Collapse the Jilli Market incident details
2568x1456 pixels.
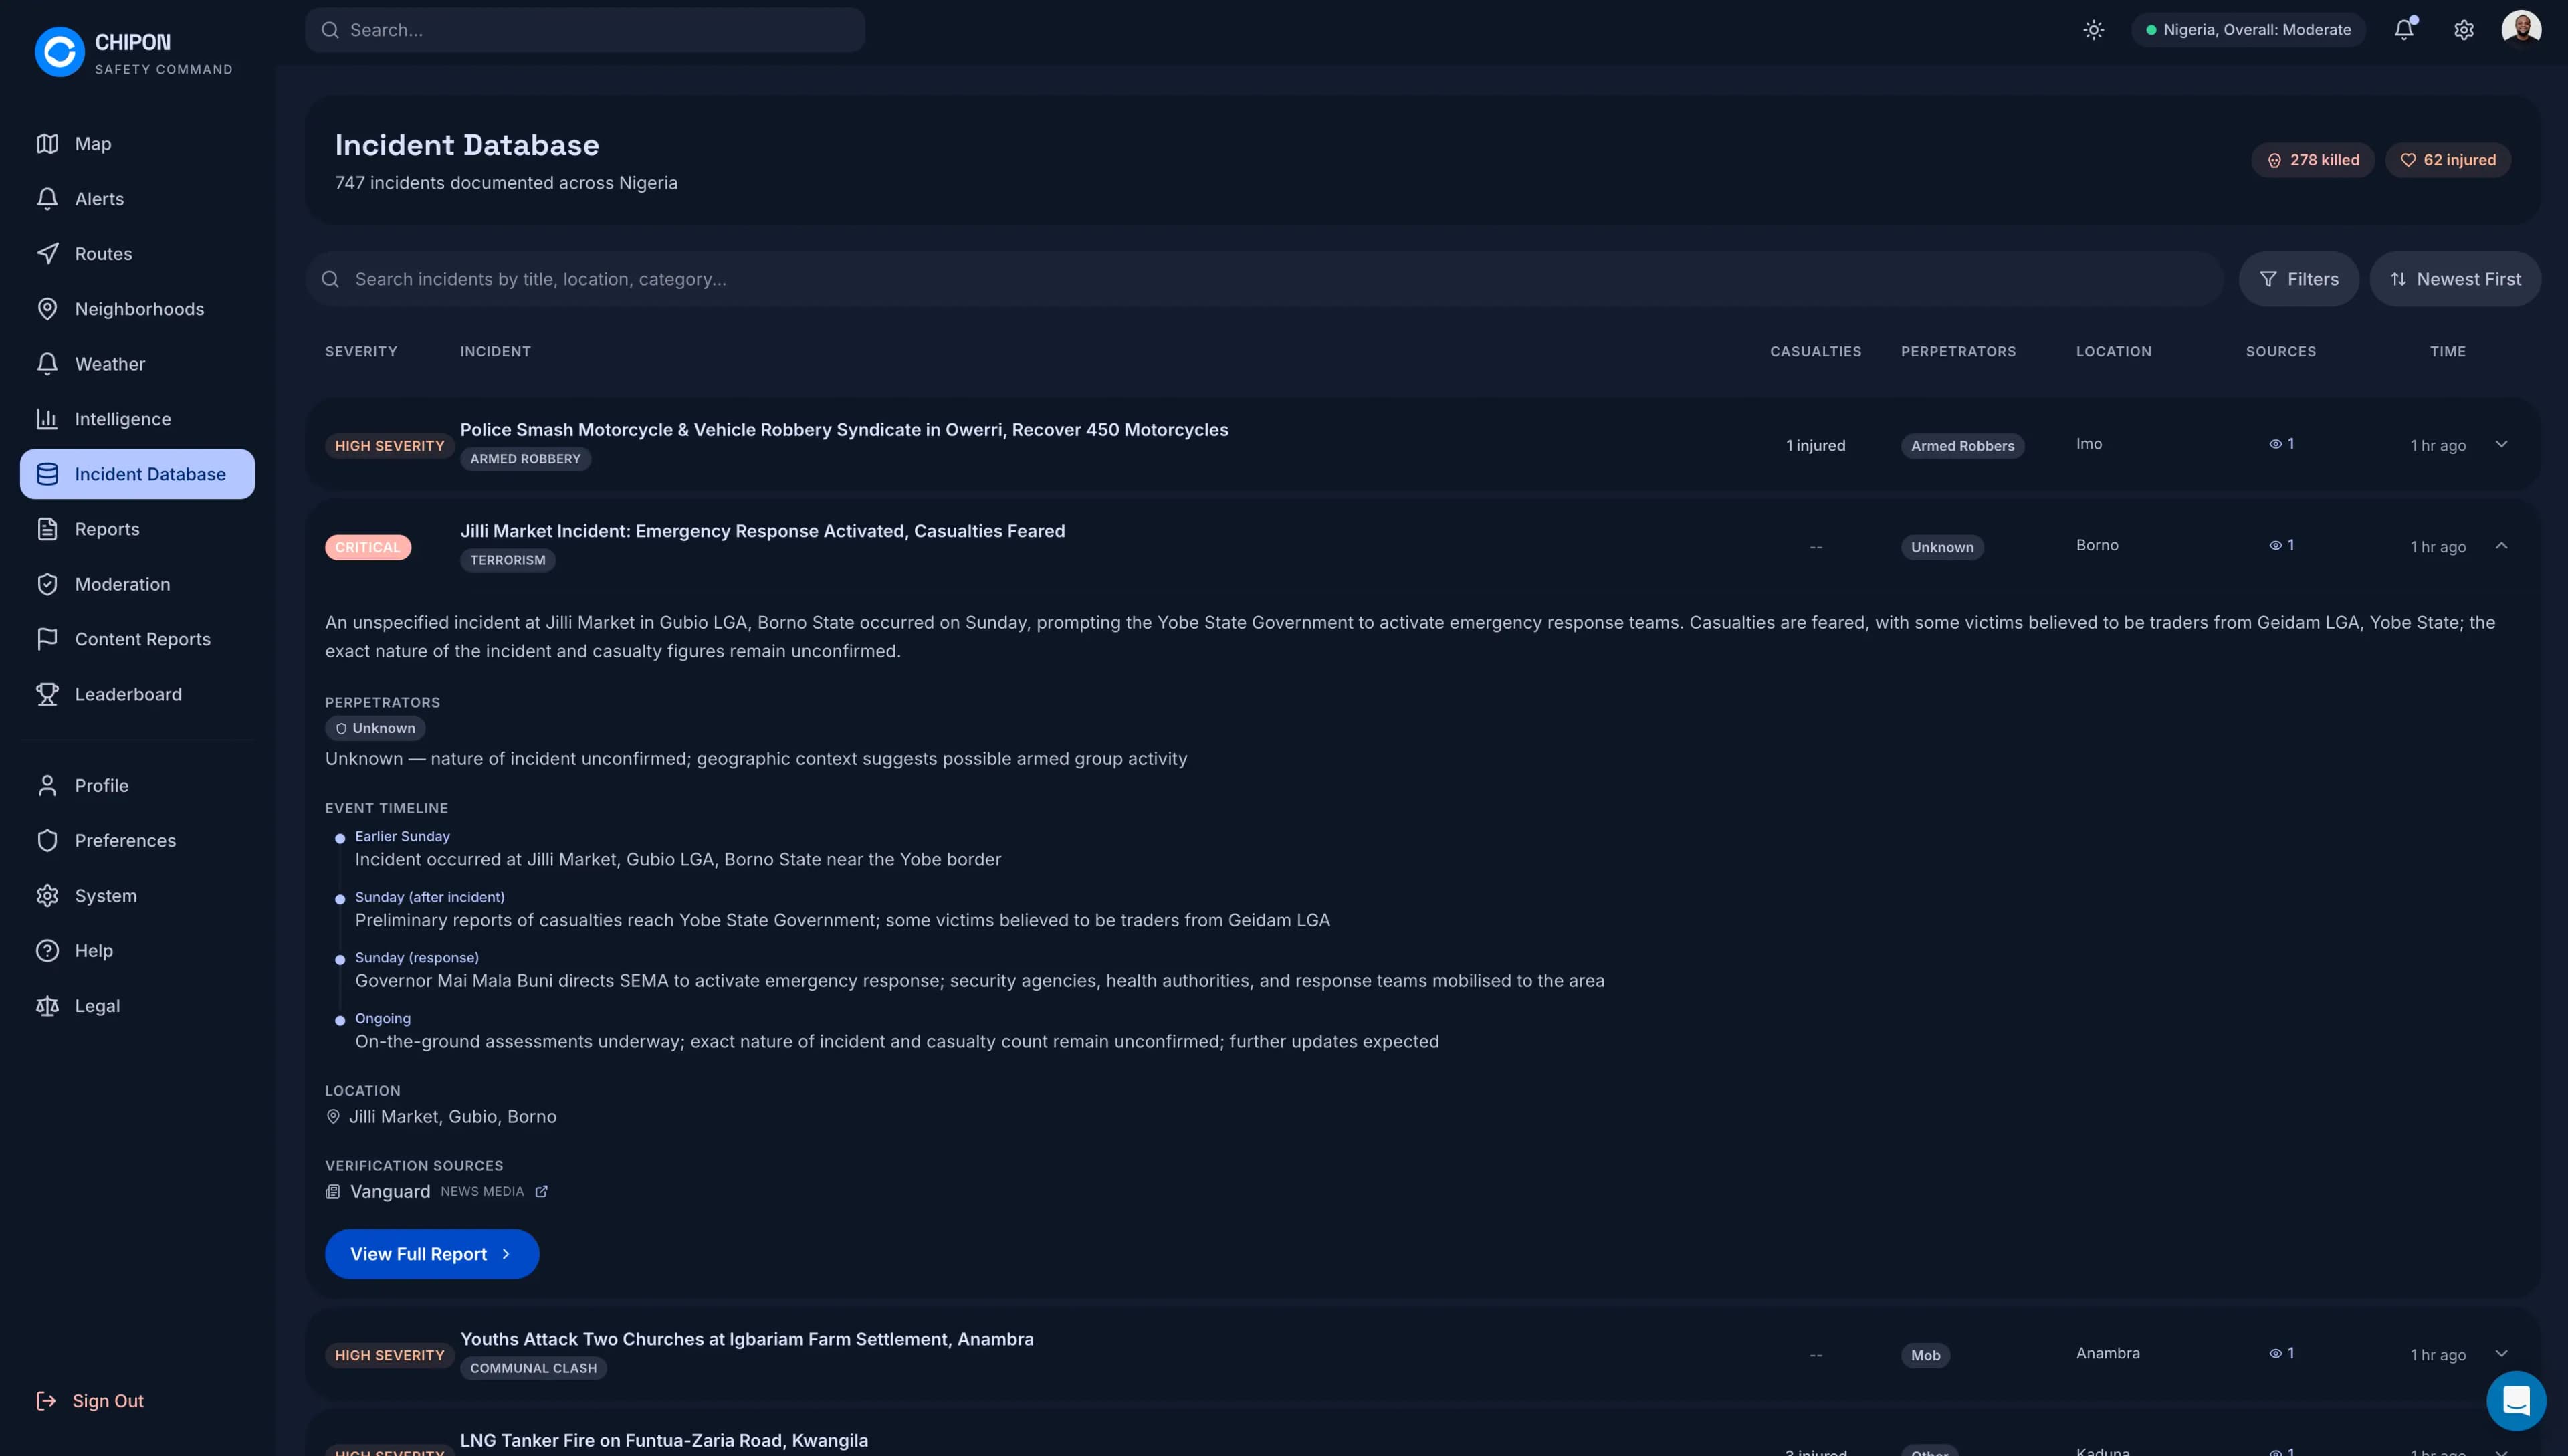click(x=2502, y=546)
